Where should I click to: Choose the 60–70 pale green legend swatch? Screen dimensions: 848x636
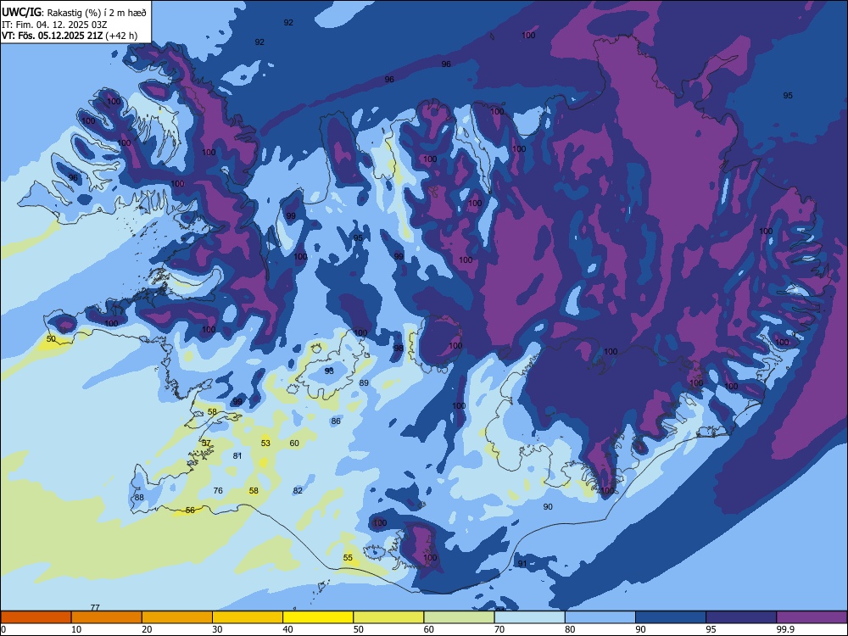[x=459, y=617]
